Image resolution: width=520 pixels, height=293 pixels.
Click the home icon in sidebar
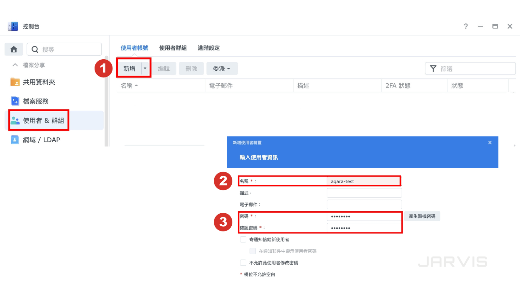[x=14, y=49]
